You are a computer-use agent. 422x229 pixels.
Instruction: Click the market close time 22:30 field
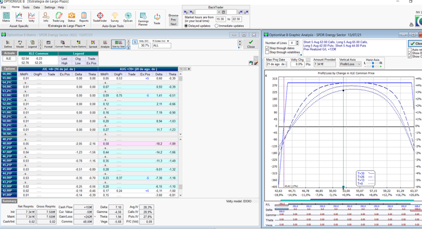point(236,19)
